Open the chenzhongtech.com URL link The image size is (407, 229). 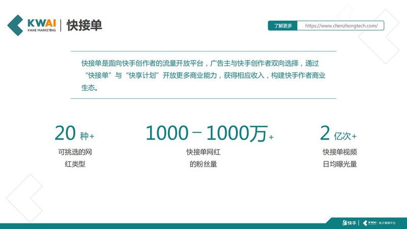(x=341, y=25)
